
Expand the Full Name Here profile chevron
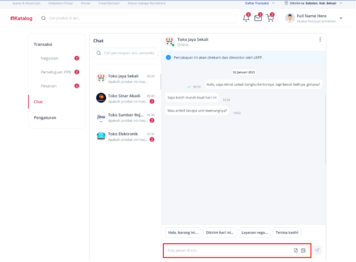tap(341, 18)
